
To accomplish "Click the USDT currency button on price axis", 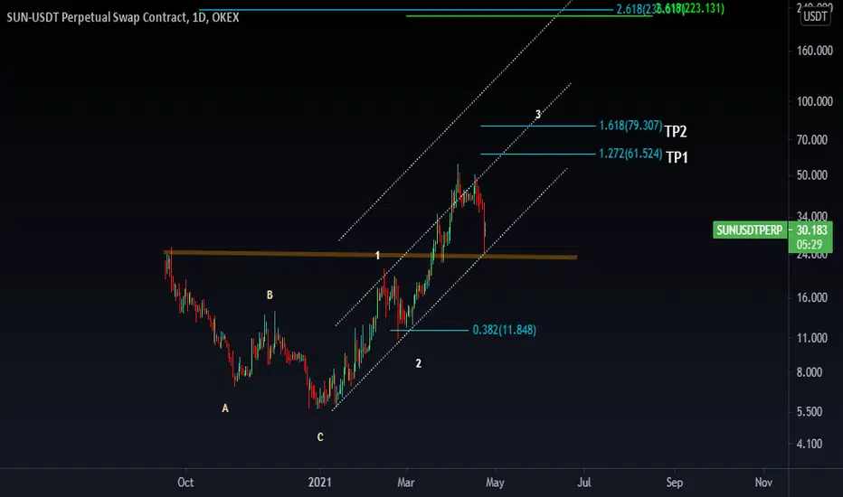I will tap(815, 16).
